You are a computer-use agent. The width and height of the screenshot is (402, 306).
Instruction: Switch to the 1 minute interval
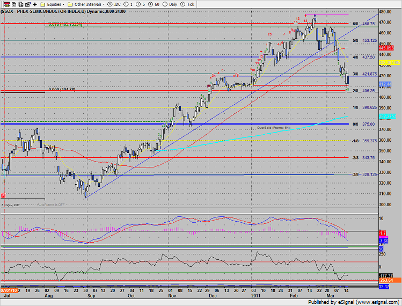coord(128,4)
